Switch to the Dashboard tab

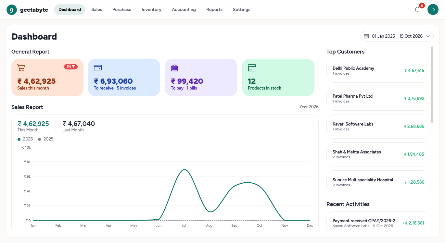70,10
